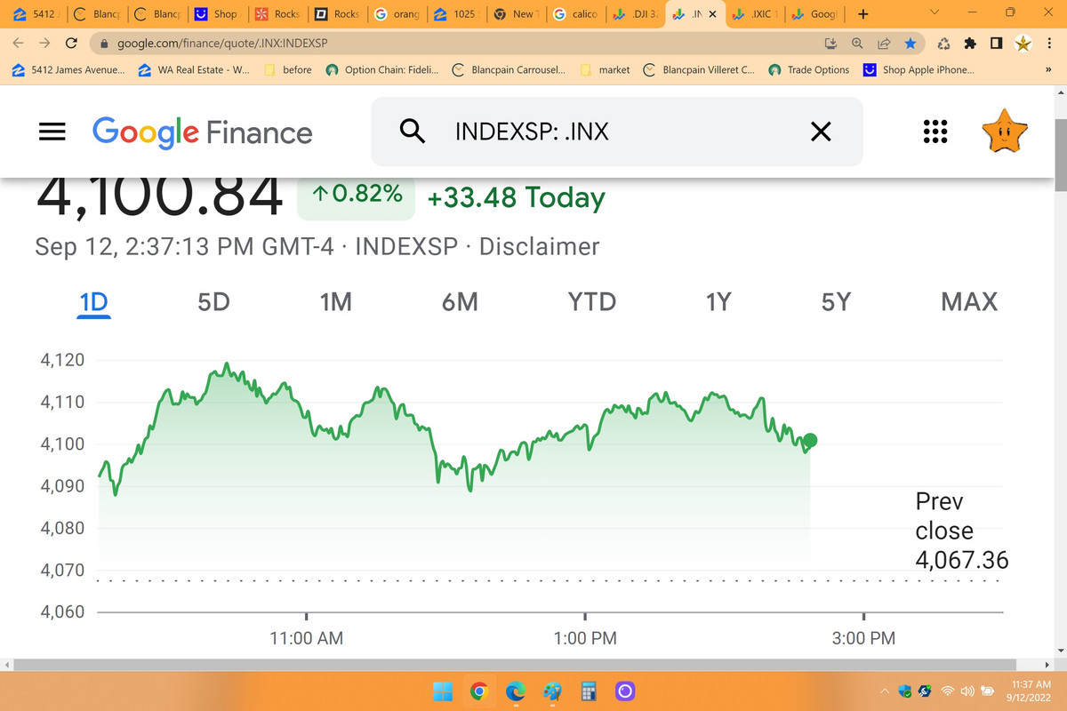Screen dimensions: 1067x711
Task: Switch to the Shop browser tab
Action: [217, 14]
